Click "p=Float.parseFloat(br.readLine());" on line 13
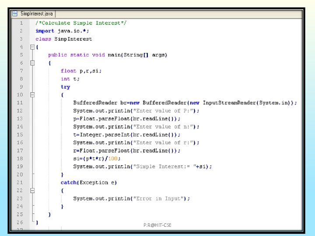The image size is (315, 236). click(127, 119)
